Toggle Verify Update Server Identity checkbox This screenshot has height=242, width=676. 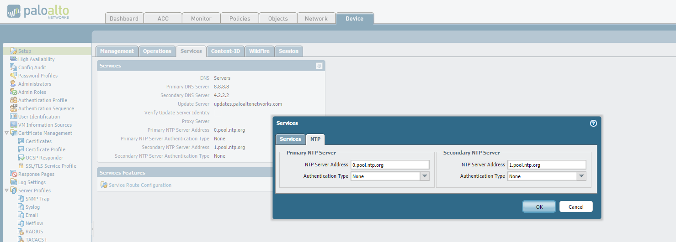218,113
